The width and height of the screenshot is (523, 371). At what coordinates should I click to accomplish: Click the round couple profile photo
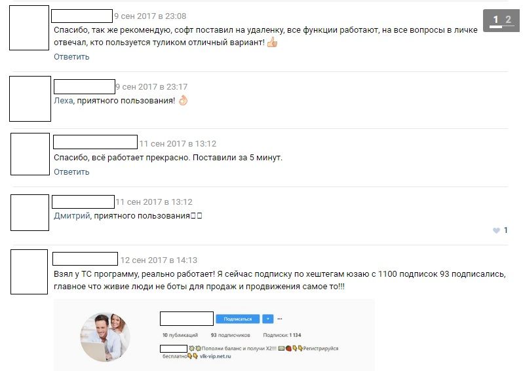tap(105, 337)
